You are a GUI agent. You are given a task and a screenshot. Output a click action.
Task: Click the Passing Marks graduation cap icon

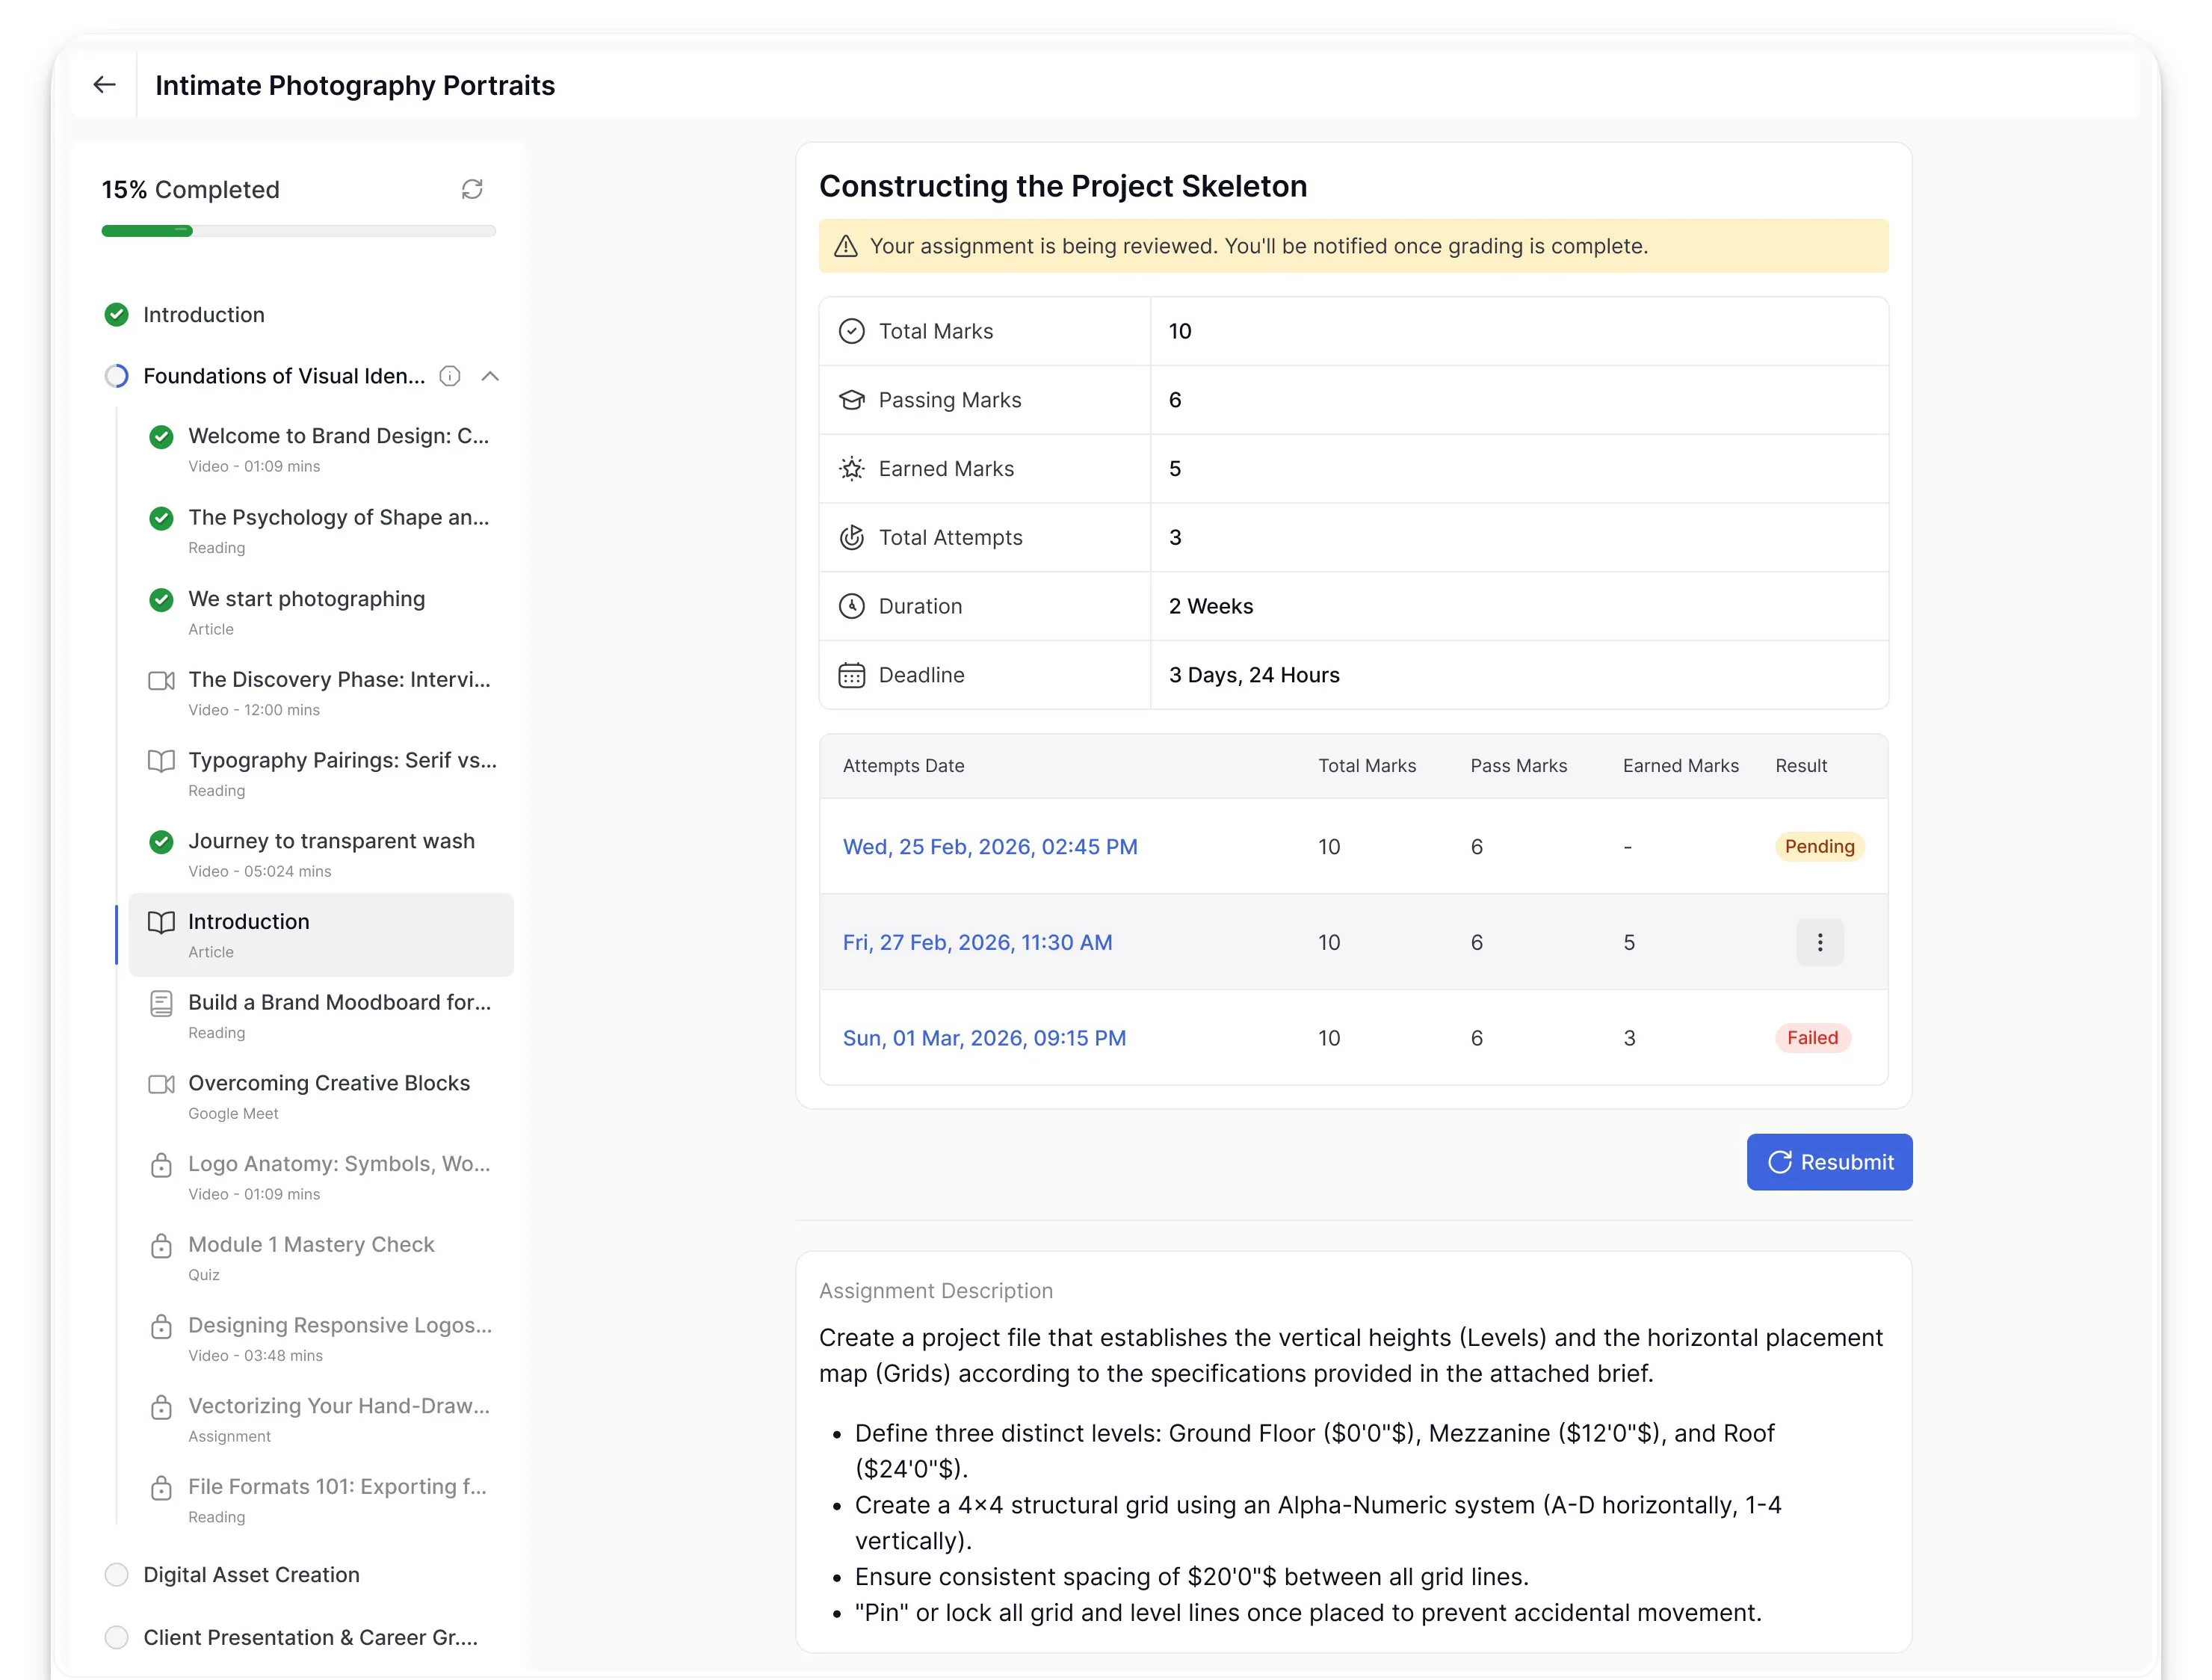point(852,400)
